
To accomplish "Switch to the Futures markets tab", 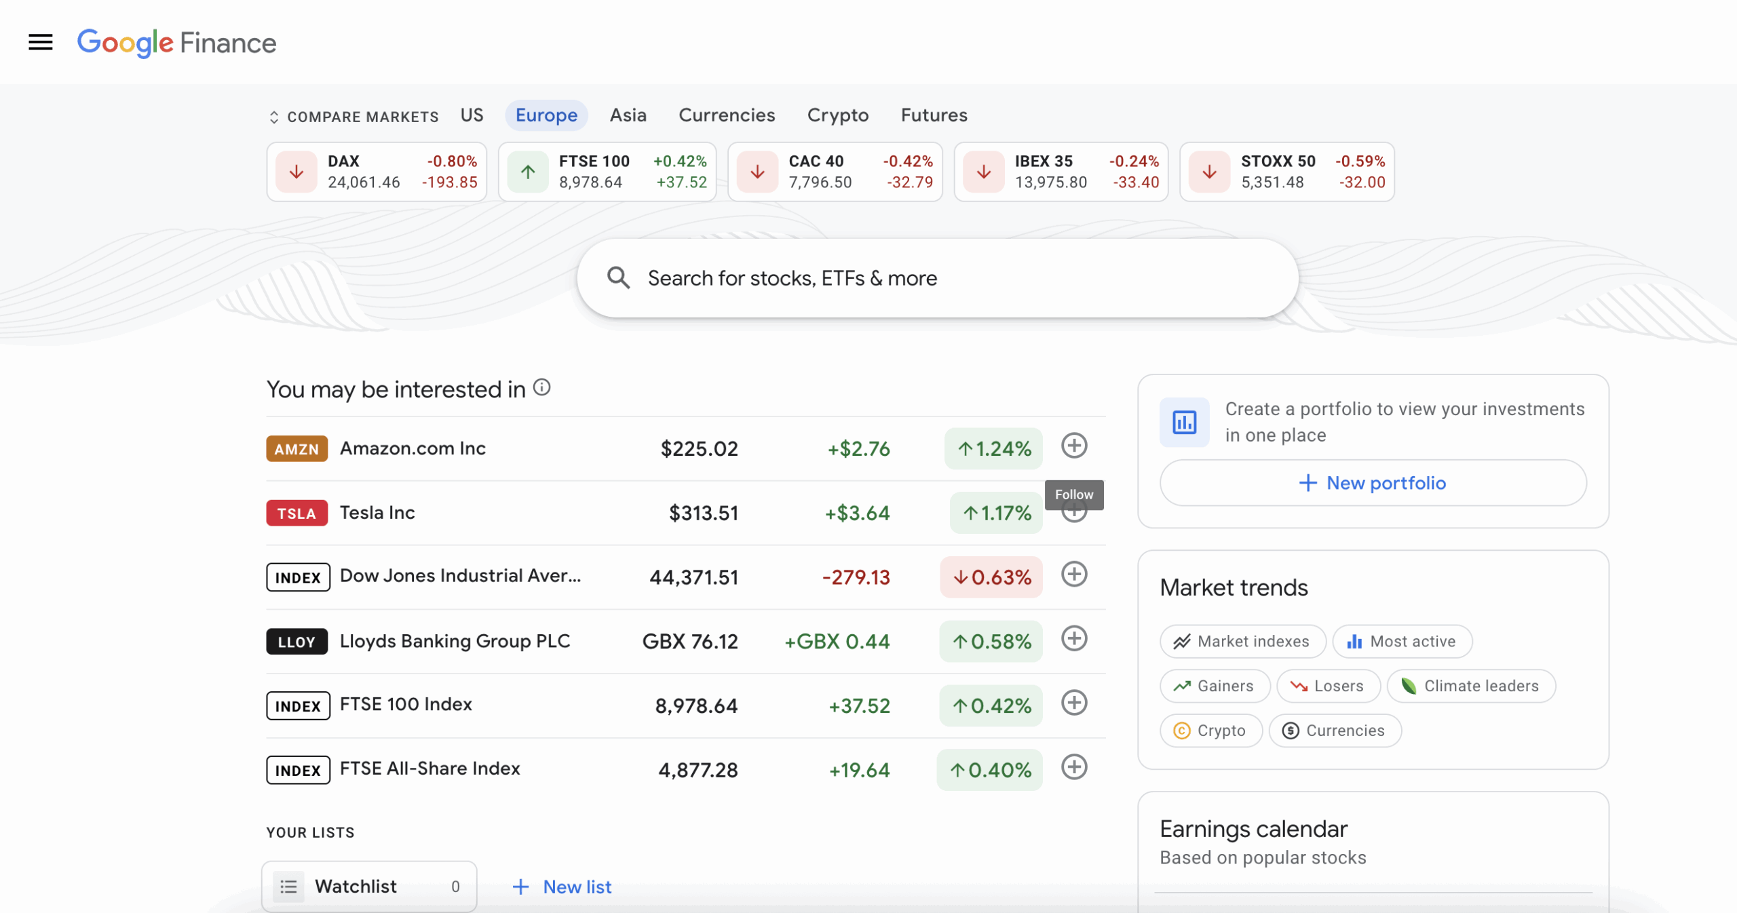I will click(x=934, y=115).
